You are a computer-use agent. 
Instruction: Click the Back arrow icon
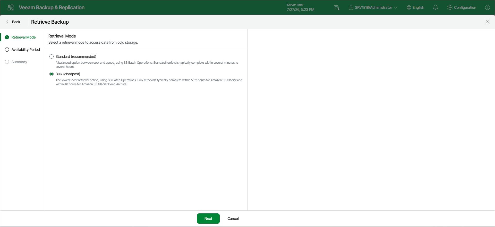[7, 22]
